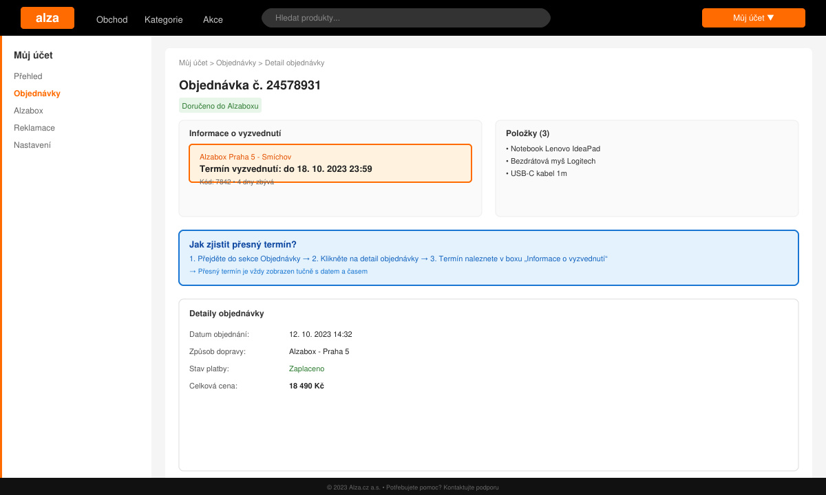This screenshot has height=495, width=826.
Task: Focus the Hledat produkty search field
Action: point(406,18)
